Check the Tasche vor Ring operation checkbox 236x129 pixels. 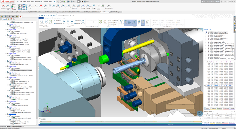click(12, 41)
